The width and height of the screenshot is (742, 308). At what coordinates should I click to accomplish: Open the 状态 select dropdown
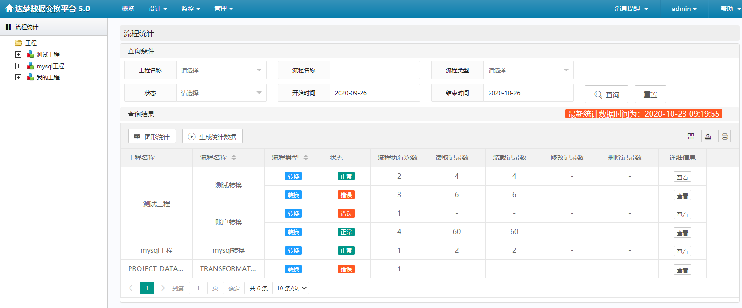(221, 93)
